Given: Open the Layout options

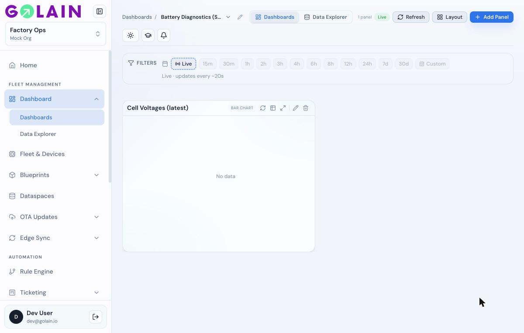Looking at the screenshot, I should pos(449,17).
